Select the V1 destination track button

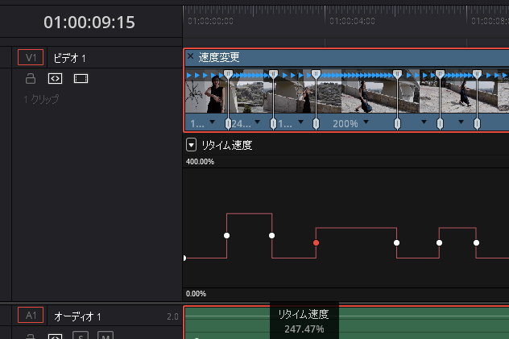coord(31,57)
